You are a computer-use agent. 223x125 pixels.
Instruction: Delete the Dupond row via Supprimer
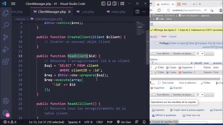click(x=185, y=73)
